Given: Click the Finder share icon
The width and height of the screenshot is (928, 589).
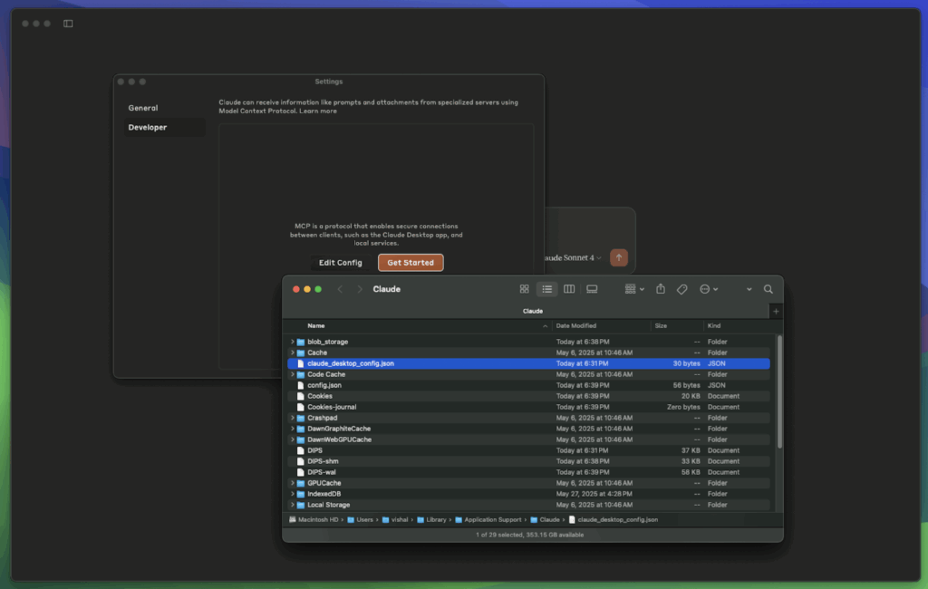Looking at the screenshot, I should coord(661,289).
